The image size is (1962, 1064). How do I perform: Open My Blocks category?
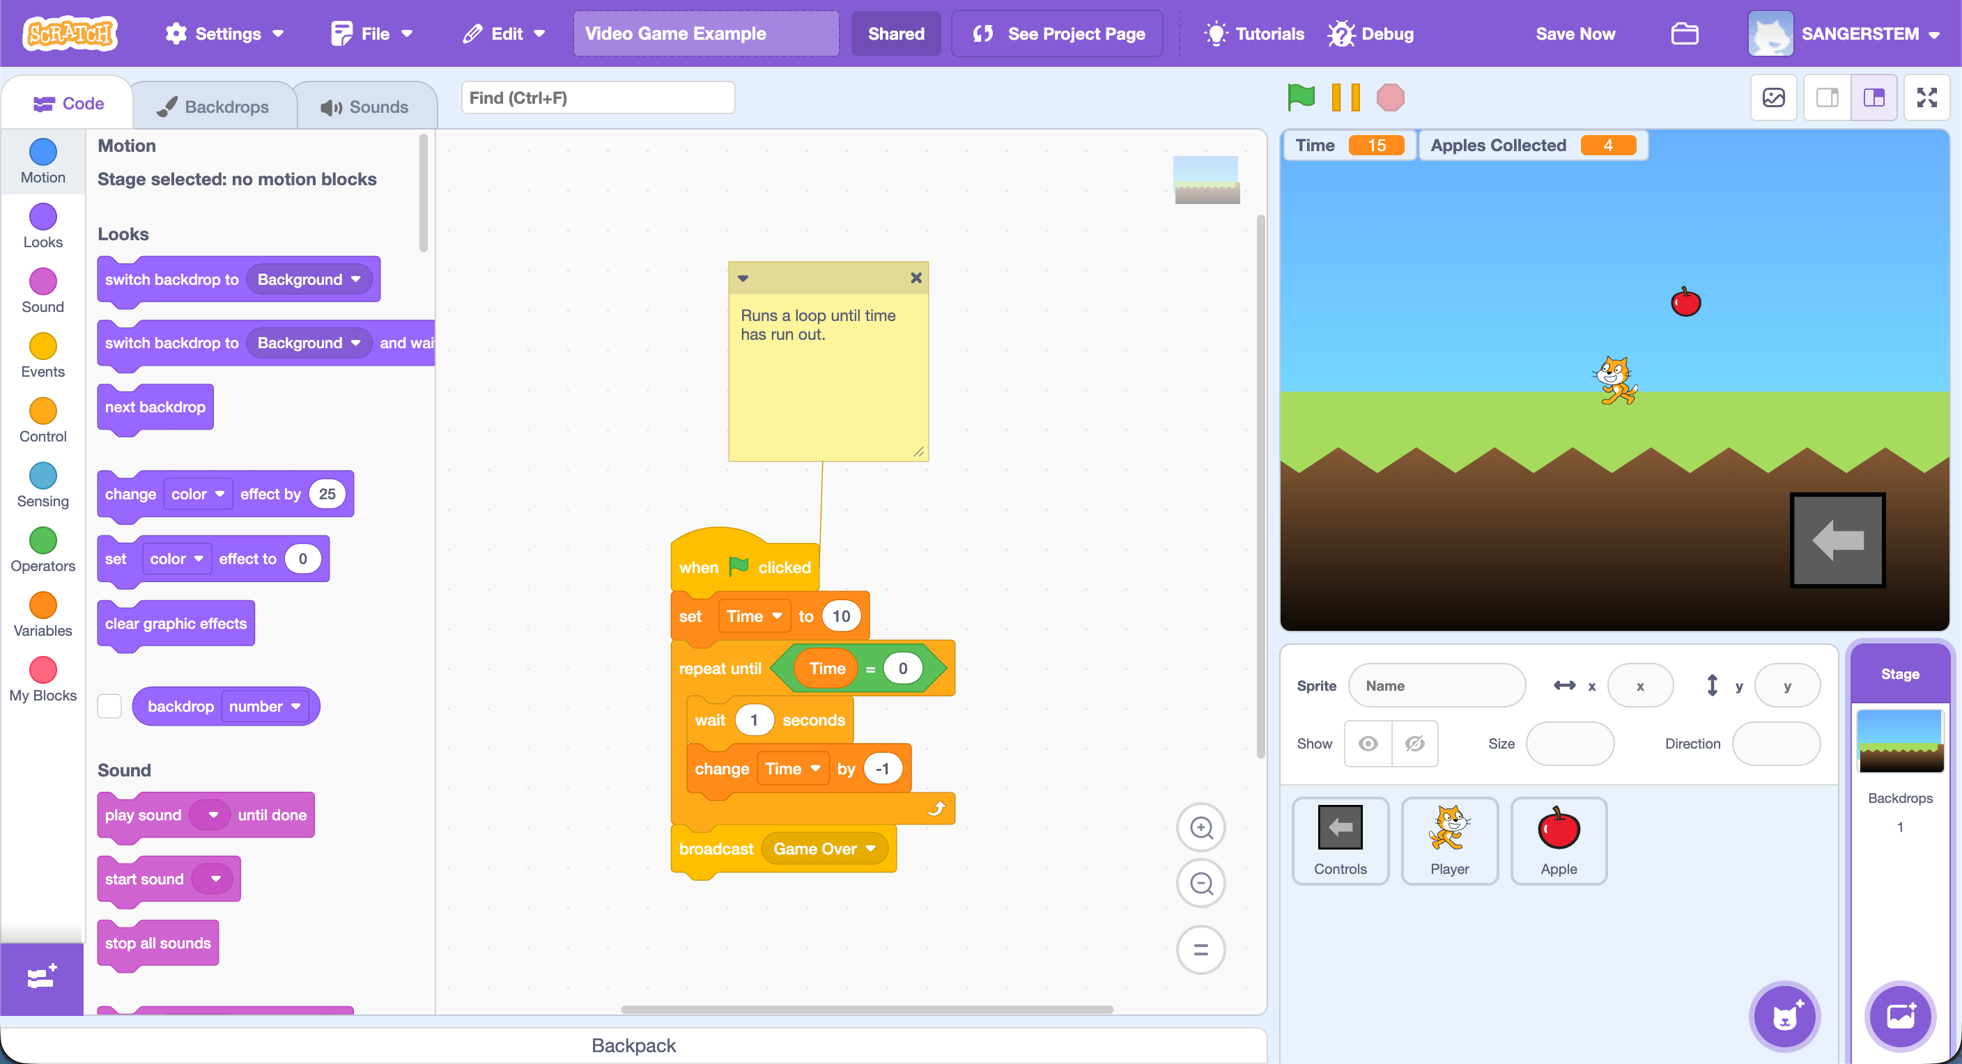[x=43, y=680]
